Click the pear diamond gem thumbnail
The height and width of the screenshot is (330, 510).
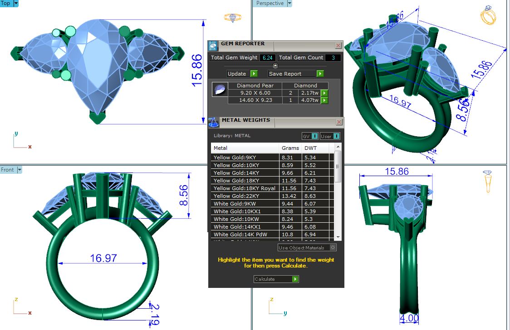tap(219, 90)
